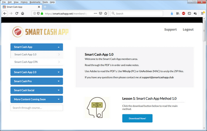Open a new tab with plus
This screenshot has width=207, height=131.
(x=45, y=7)
